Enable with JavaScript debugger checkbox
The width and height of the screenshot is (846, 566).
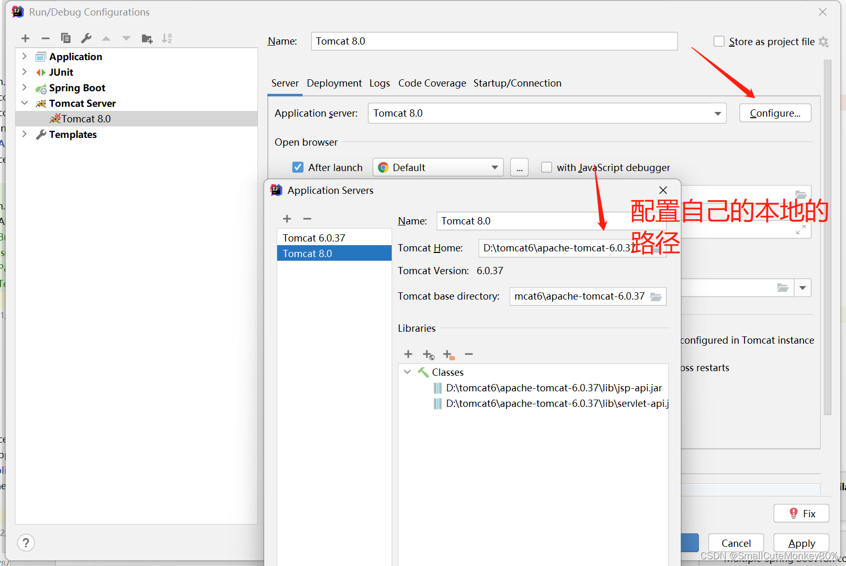click(547, 167)
